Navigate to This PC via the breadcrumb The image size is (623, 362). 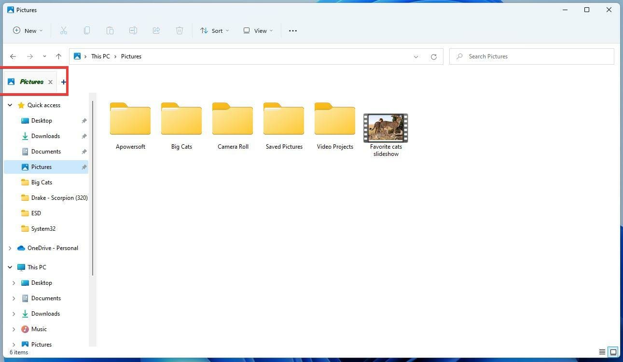coord(100,56)
